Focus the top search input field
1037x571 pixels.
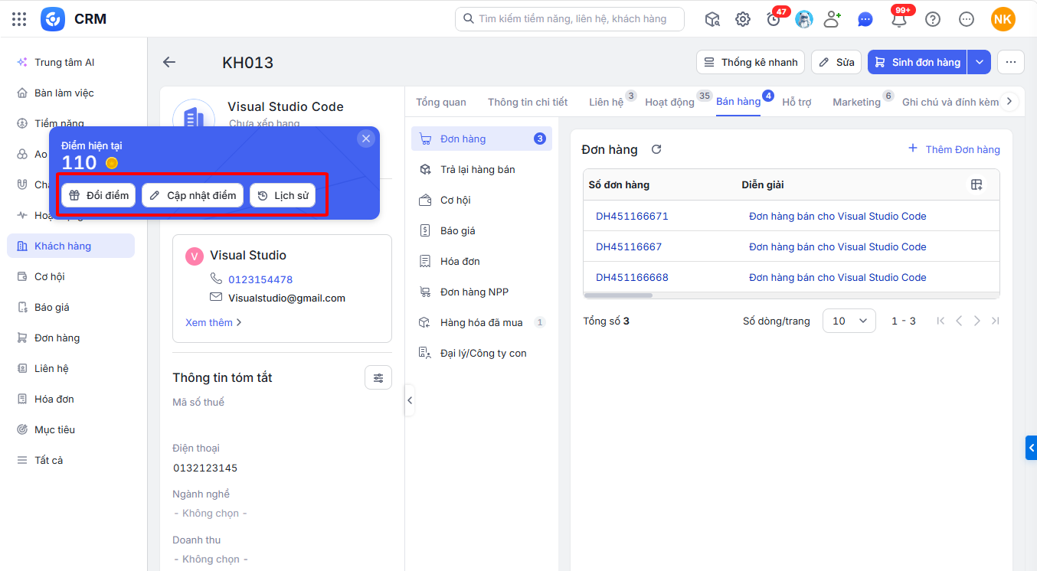click(x=570, y=19)
